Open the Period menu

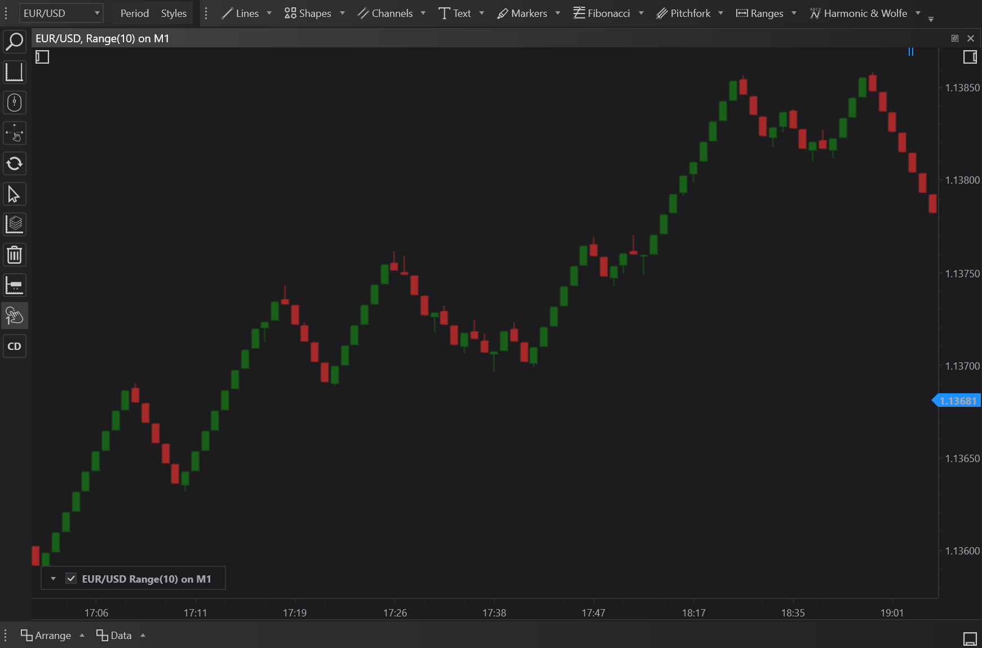[x=134, y=13]
